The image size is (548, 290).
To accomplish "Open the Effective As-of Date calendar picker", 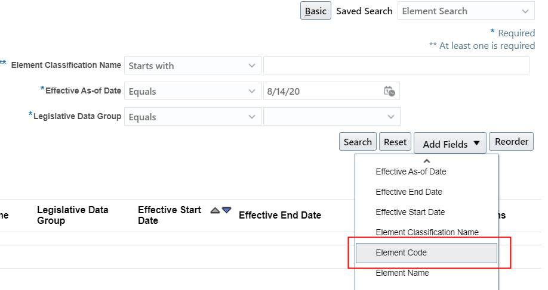I will [x=389, y=91].
